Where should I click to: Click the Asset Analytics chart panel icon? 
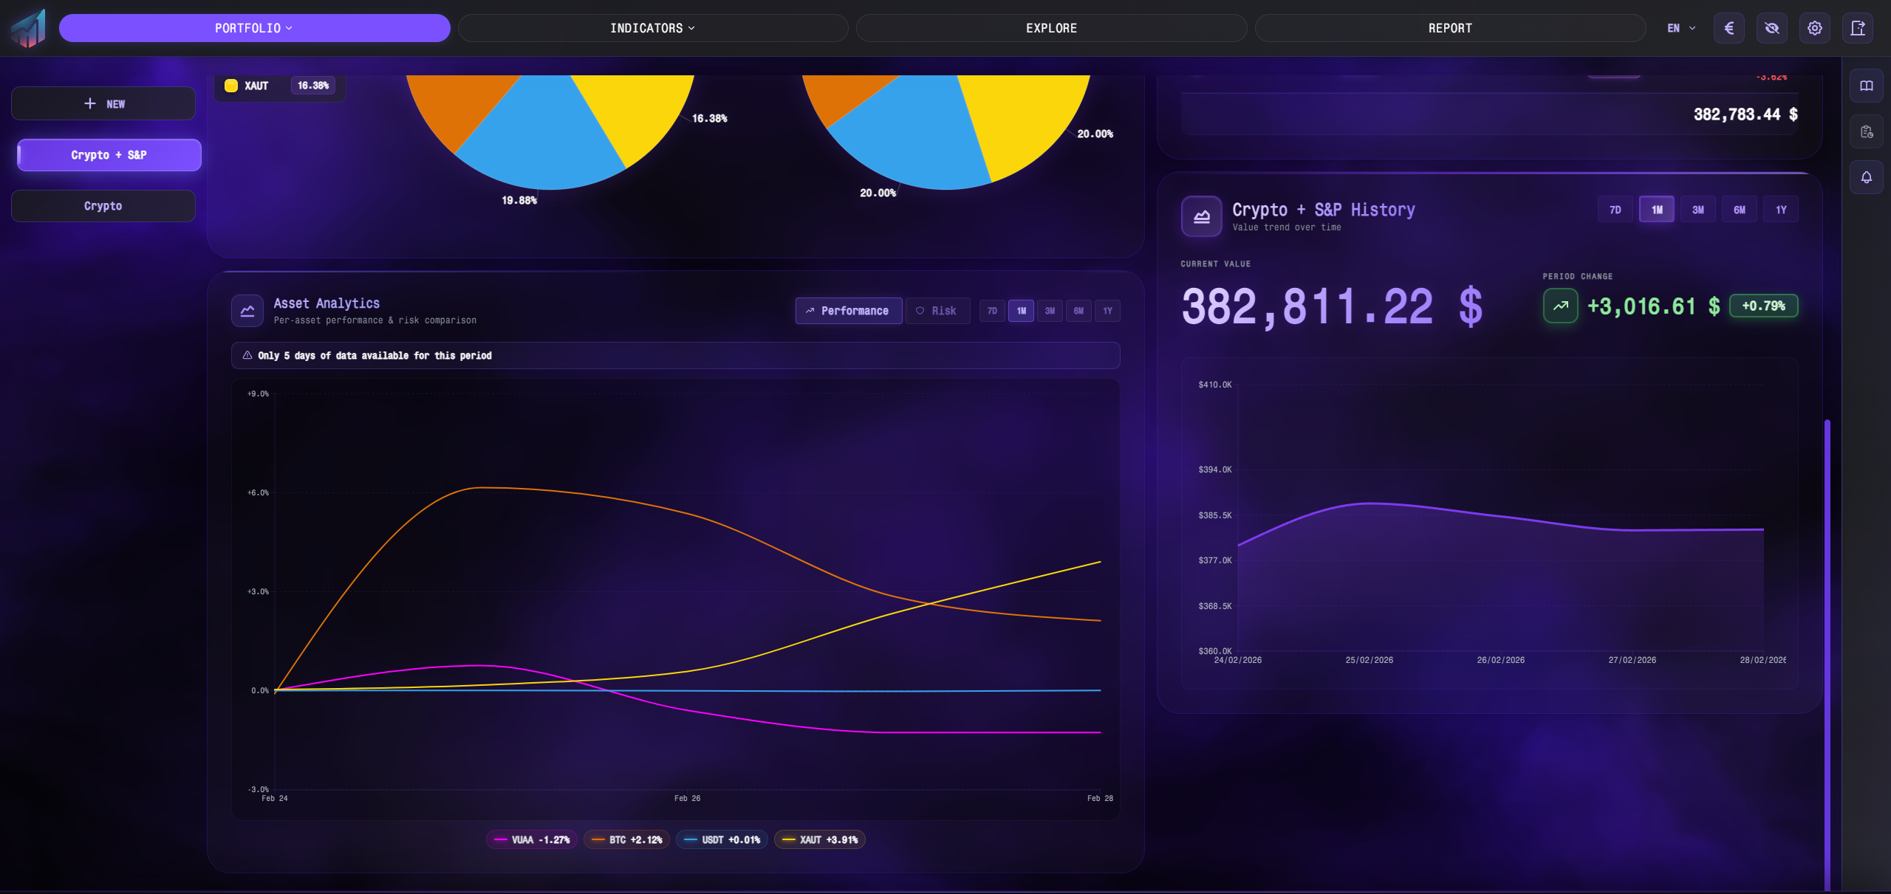pyautogui.click(x=247, y=310)
